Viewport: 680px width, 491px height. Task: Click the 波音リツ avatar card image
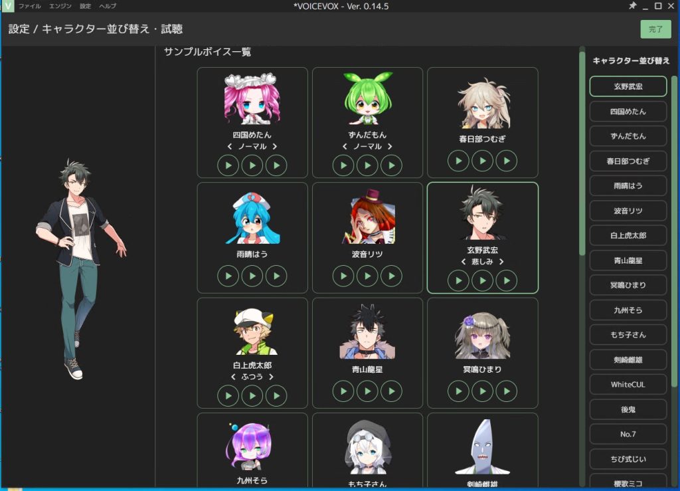coord(367,217)
